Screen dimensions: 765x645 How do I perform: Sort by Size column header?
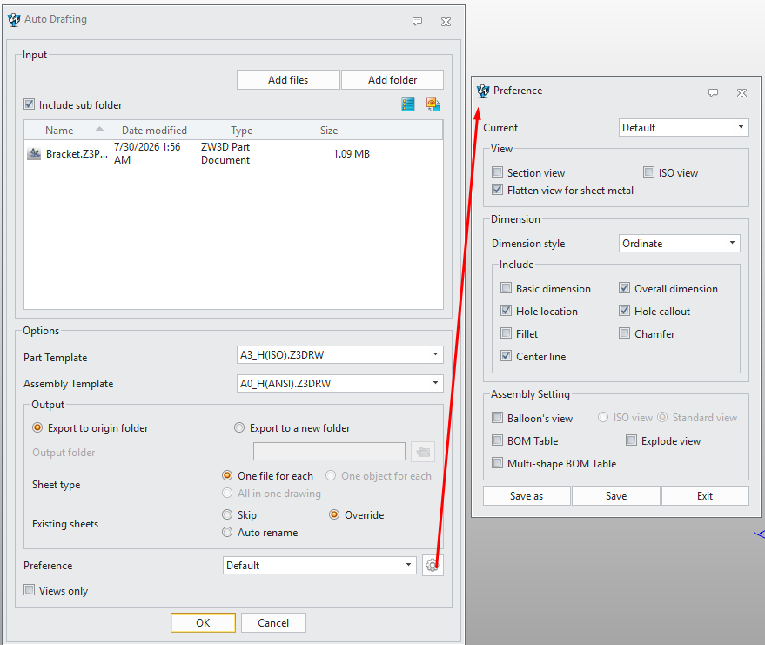pyautogui.click(x=329, y=131)
